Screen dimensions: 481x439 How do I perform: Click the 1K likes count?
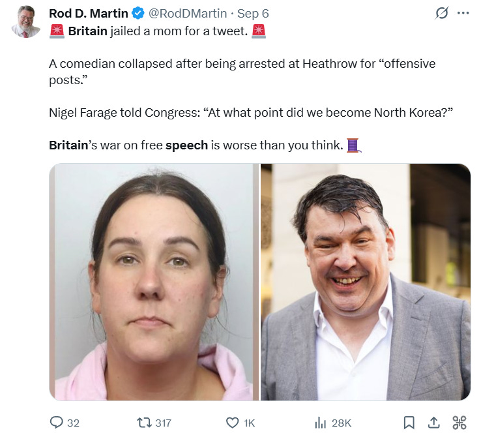(x=249, y=423)
